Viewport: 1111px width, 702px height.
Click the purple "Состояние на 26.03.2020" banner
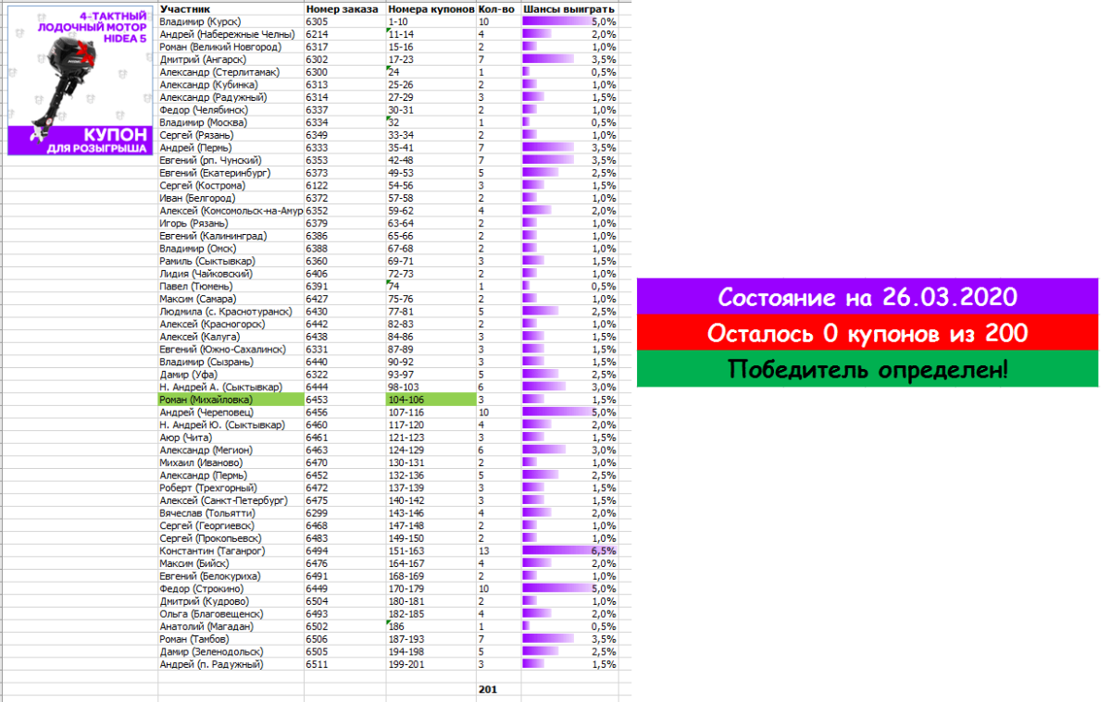click(868, 297)
